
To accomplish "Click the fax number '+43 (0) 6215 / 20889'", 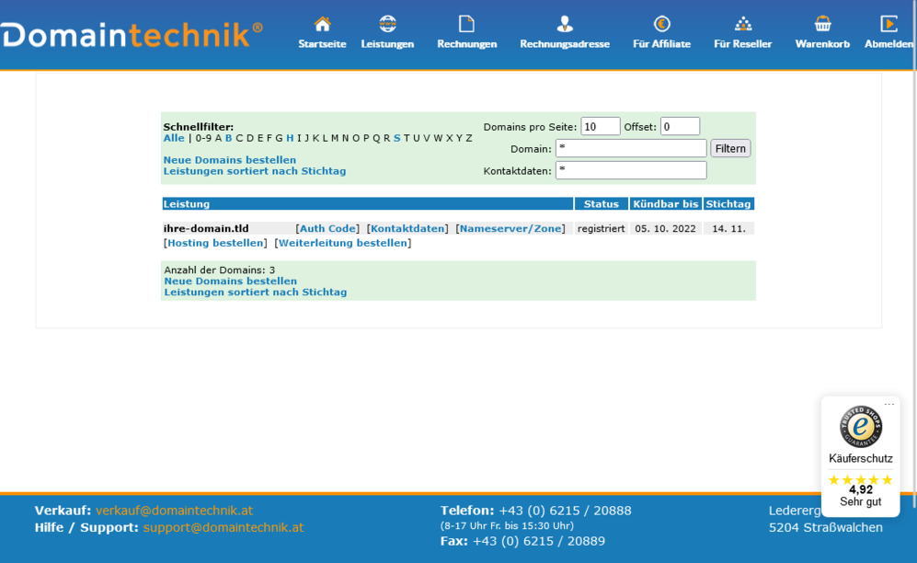I will [539, 541].
